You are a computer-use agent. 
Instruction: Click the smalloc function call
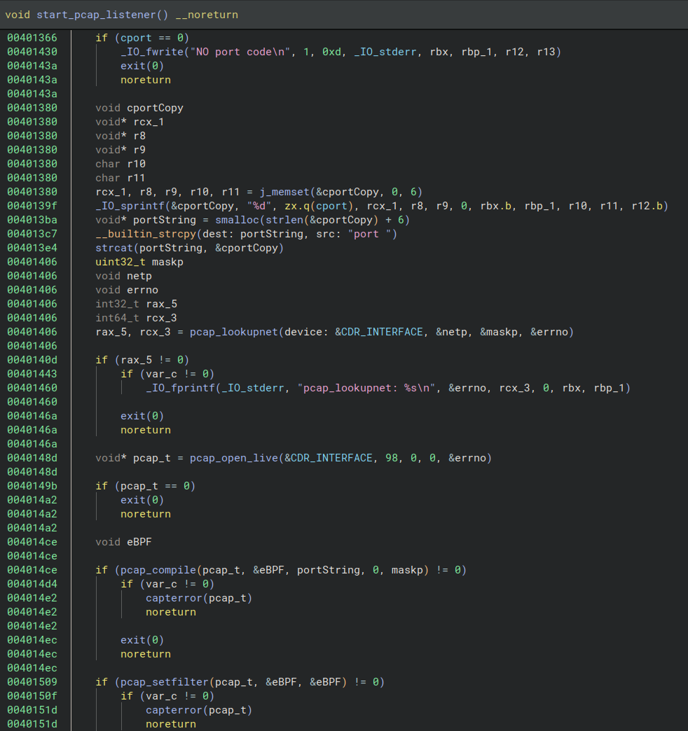237,220
